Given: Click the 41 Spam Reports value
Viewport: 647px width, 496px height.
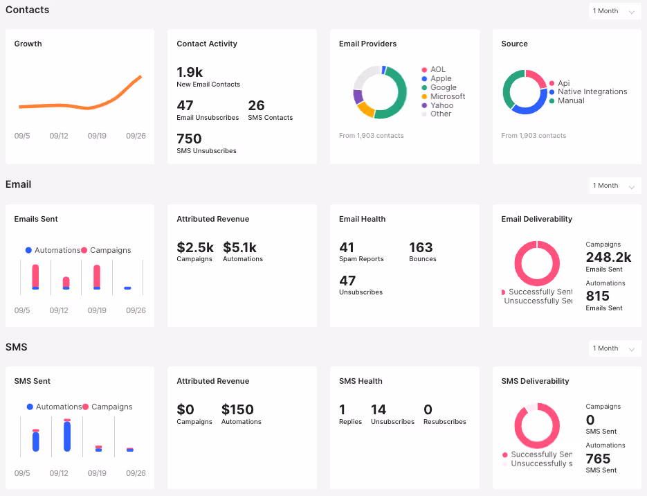Looking at the screenshot, I should 347,247.
